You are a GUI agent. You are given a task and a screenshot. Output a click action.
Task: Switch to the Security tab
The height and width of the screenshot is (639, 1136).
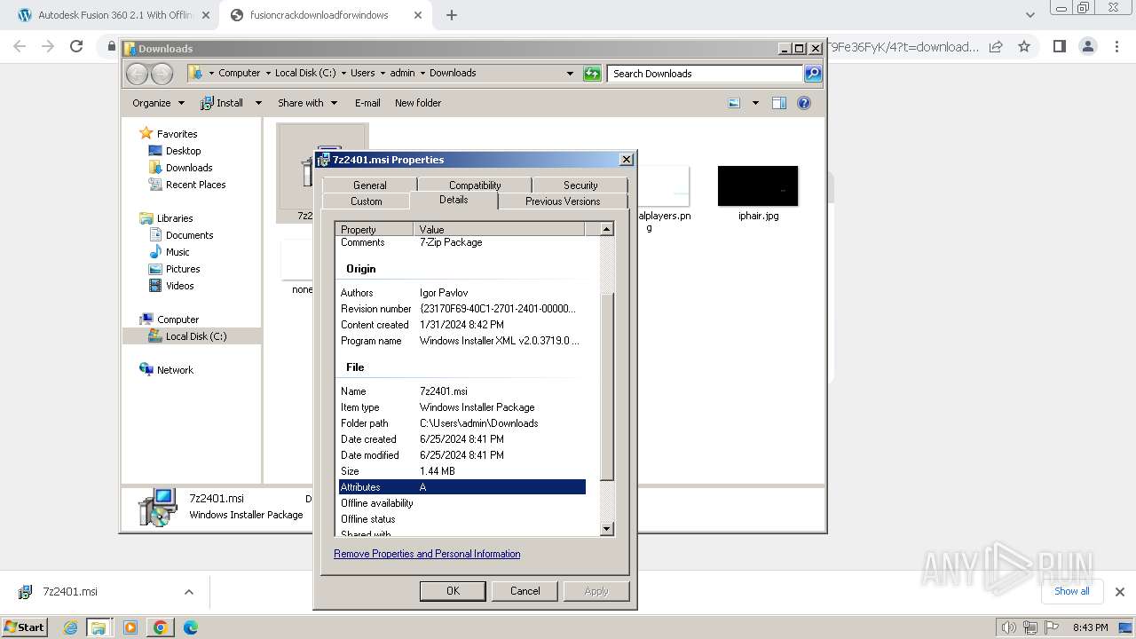580,185
